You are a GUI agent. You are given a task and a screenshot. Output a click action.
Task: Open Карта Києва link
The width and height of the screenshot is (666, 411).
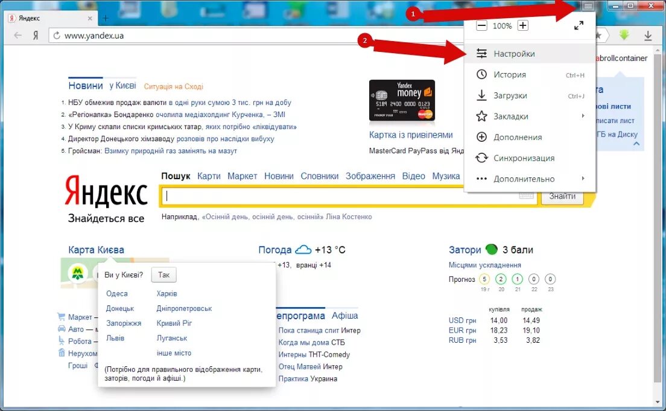[96, 250]
